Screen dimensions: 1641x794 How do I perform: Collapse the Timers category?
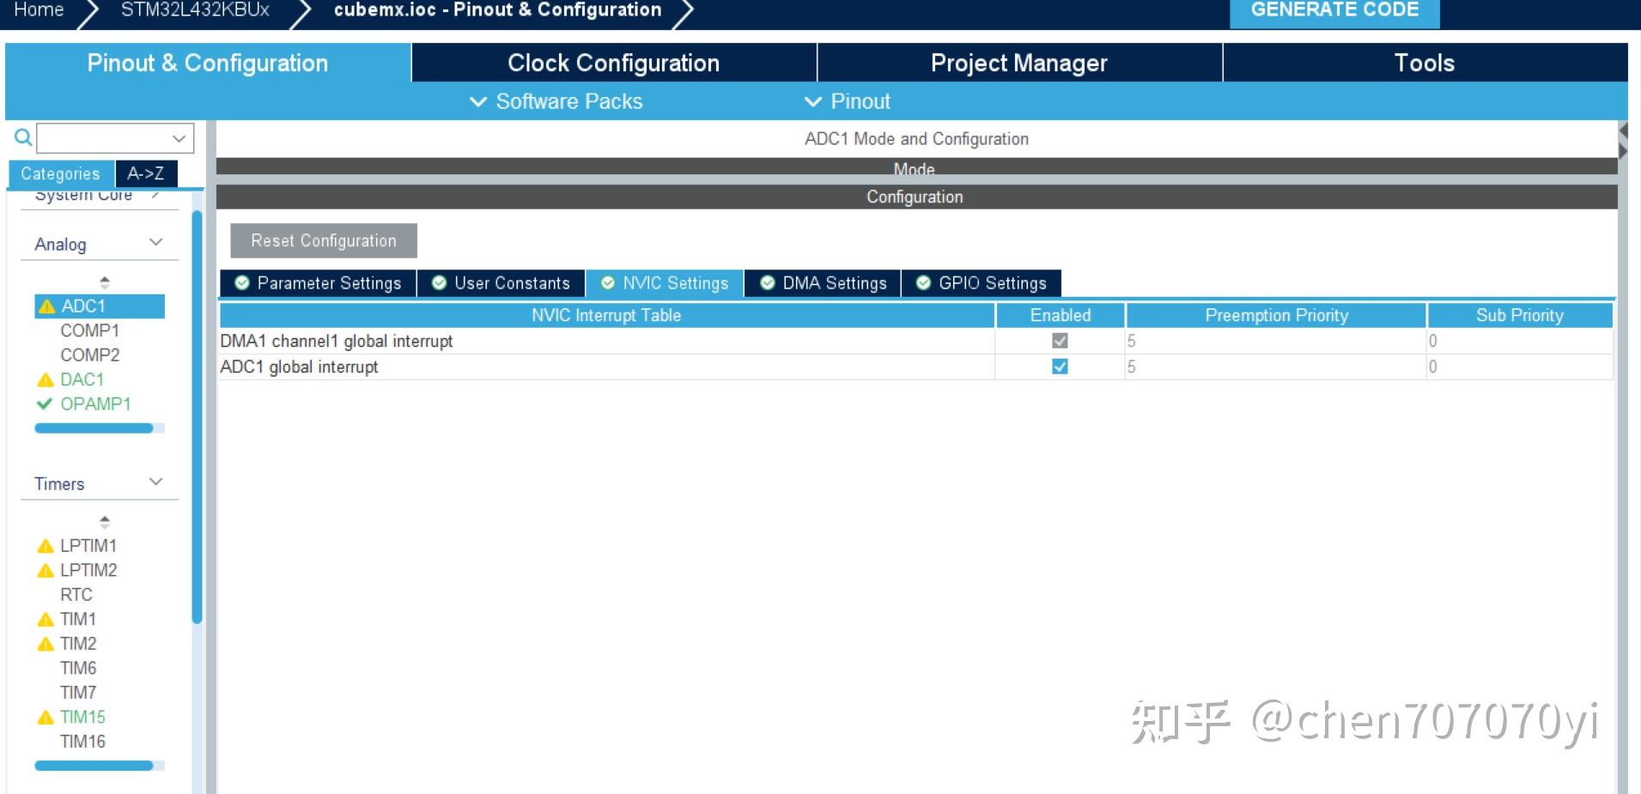tap(155, 482)
